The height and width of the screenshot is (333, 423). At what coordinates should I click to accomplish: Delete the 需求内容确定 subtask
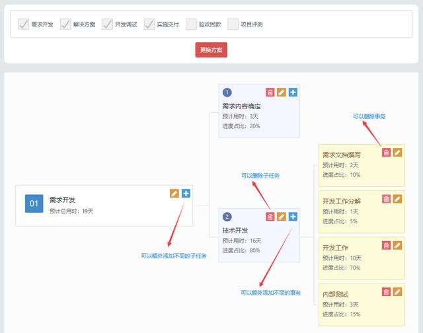point(270,92)
